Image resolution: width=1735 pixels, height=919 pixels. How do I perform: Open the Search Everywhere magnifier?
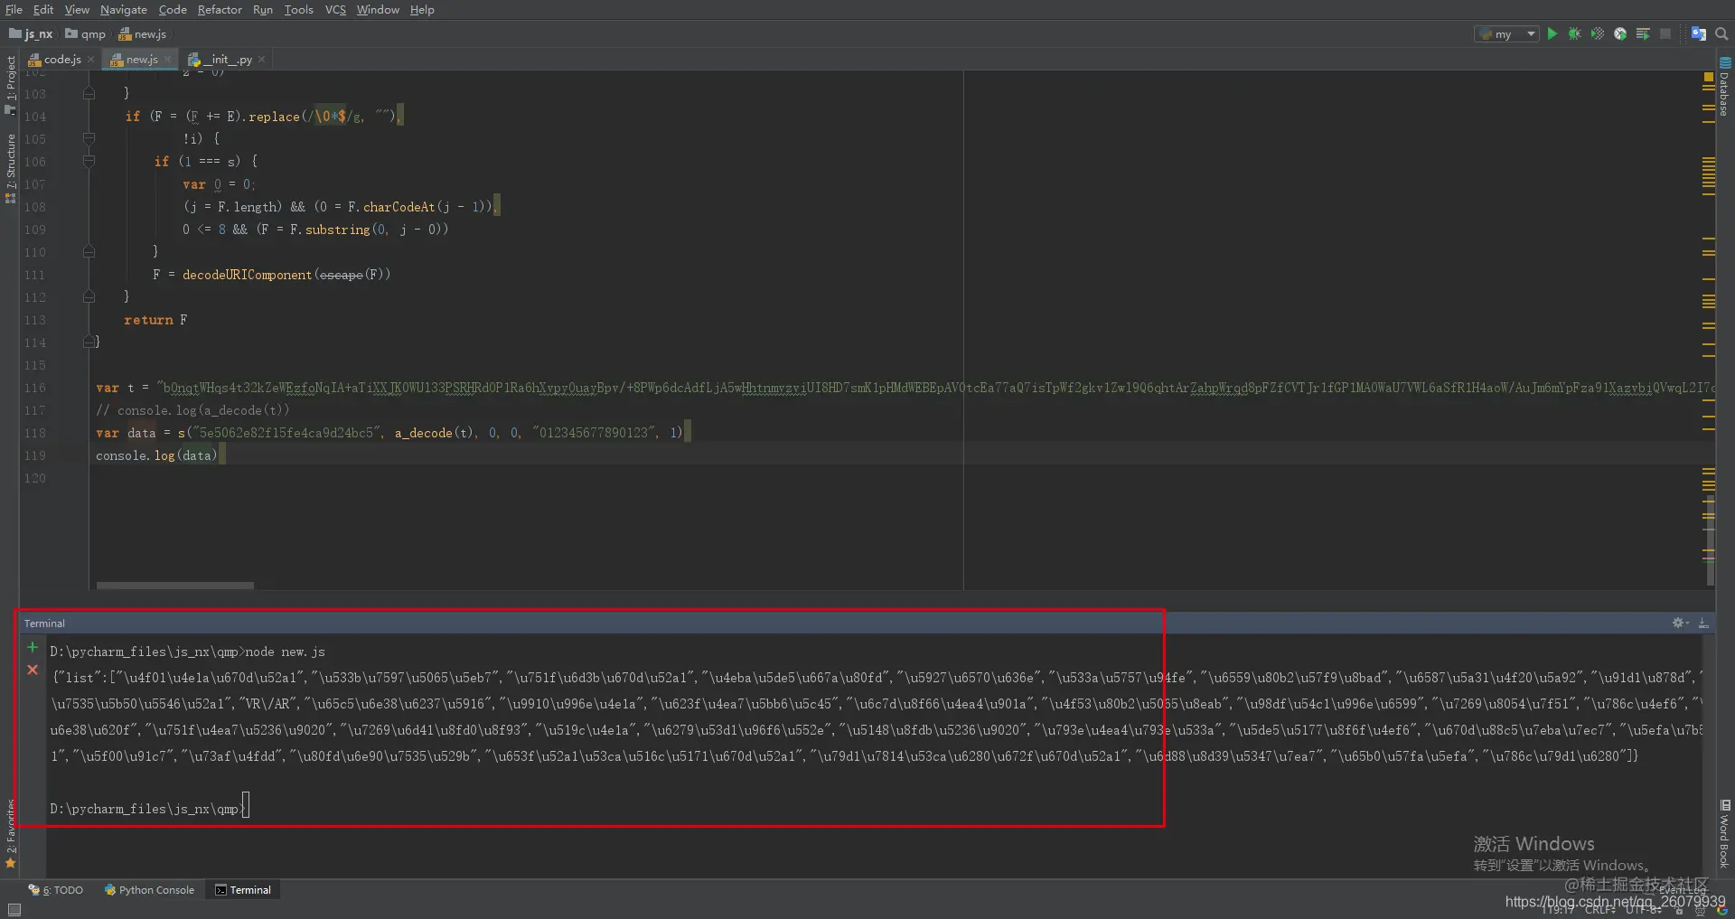click(1721, 34)
